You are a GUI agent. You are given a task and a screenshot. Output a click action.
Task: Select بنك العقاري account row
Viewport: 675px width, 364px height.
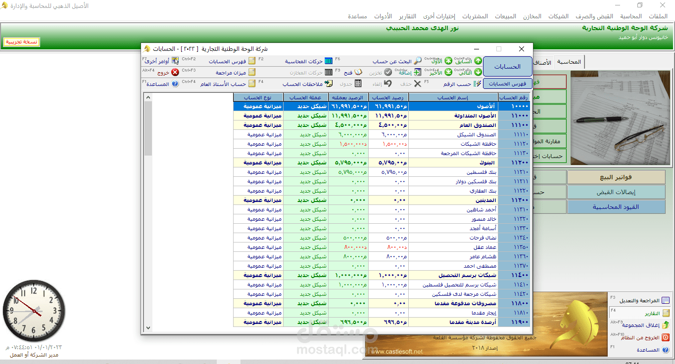tap(381, 191)
